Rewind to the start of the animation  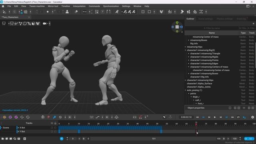point(197,117)
